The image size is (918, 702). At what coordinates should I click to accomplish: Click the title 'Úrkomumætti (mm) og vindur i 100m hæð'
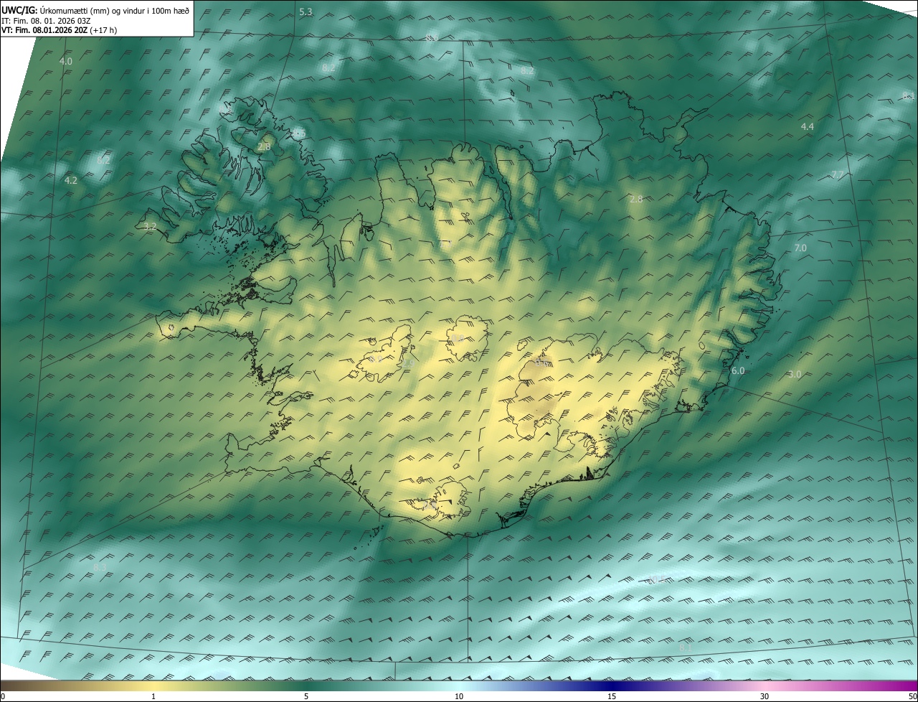point(115,10)
